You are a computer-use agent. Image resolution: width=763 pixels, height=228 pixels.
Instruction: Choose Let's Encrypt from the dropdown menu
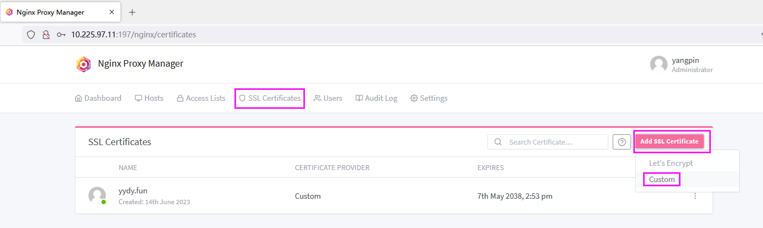pos(688,163)
